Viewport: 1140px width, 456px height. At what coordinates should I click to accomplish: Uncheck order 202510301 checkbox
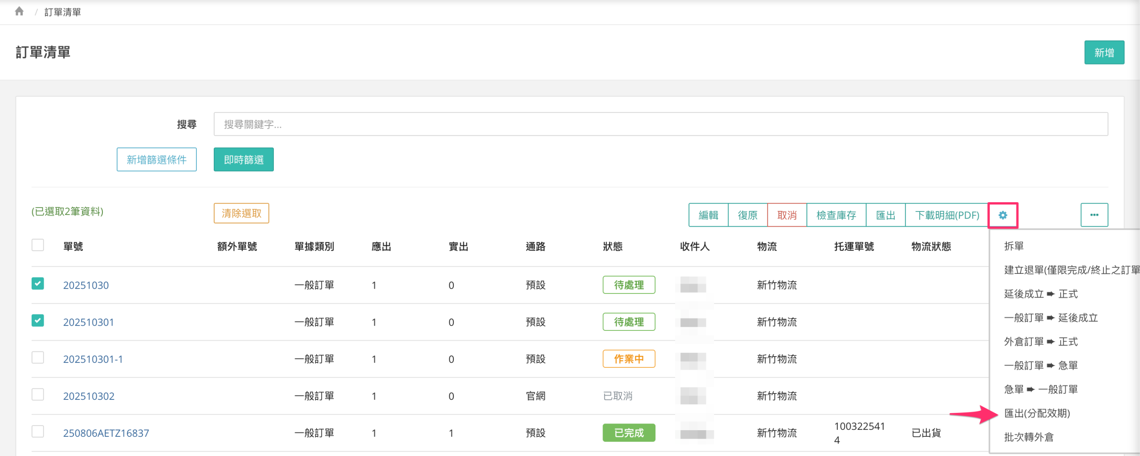point(38,321)
